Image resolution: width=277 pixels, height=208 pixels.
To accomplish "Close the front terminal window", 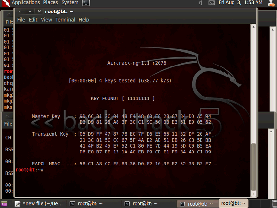I will 39,11.
